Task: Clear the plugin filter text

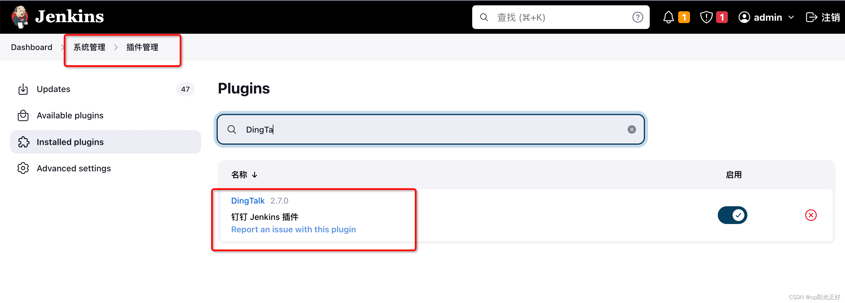Action: pyautogui.click(x=631, y=130)
